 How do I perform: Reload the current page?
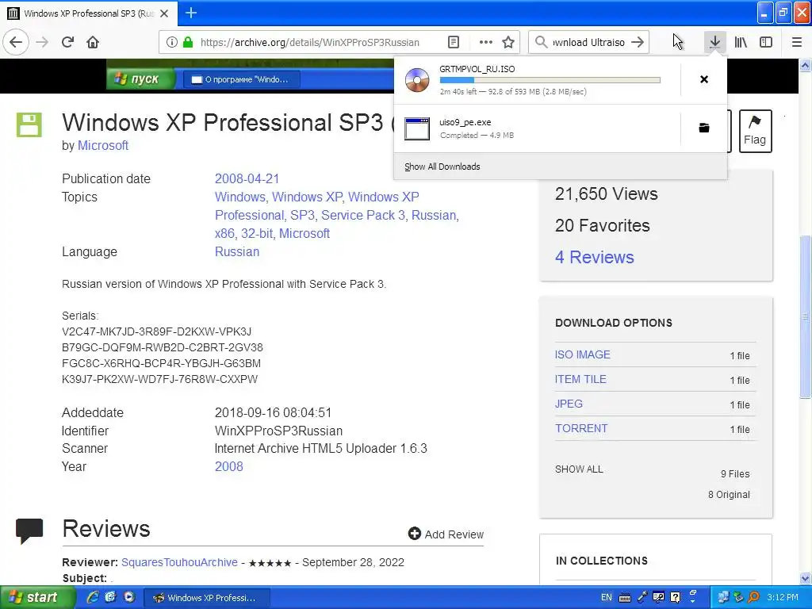(68, 42)
